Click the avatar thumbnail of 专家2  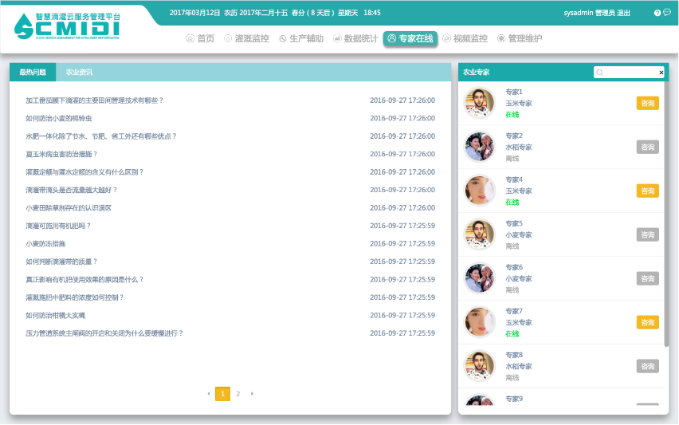point(480,147)
